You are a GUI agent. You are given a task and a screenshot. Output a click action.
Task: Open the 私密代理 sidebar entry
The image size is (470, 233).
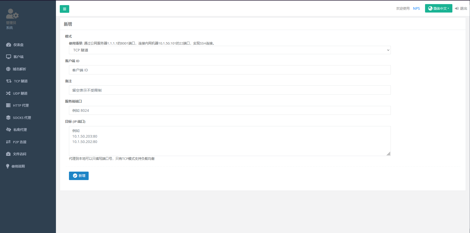pyautogui.click(x=28, y=130)
